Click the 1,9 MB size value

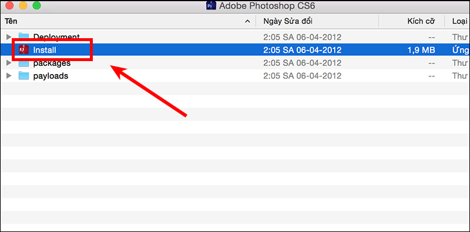pos(421,50)
